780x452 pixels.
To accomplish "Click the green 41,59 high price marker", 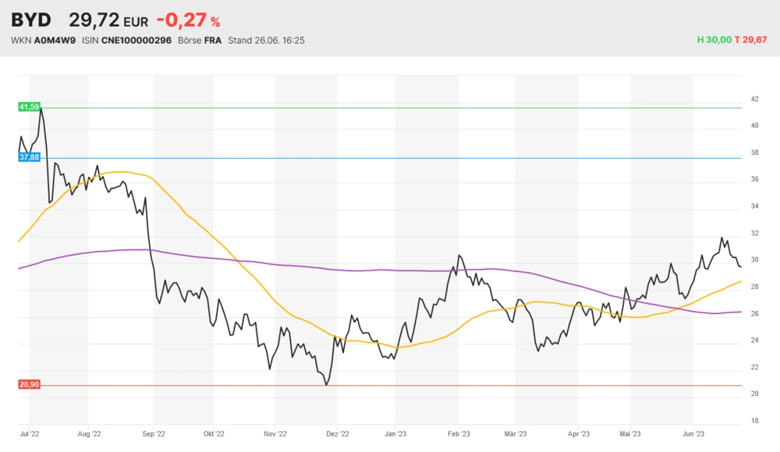I will coord(29,107).
